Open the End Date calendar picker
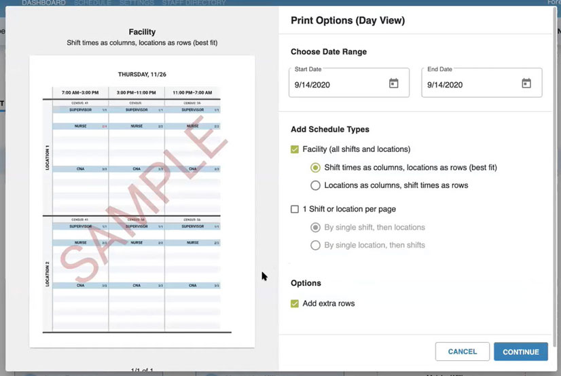561x376 pixels. 526,83
